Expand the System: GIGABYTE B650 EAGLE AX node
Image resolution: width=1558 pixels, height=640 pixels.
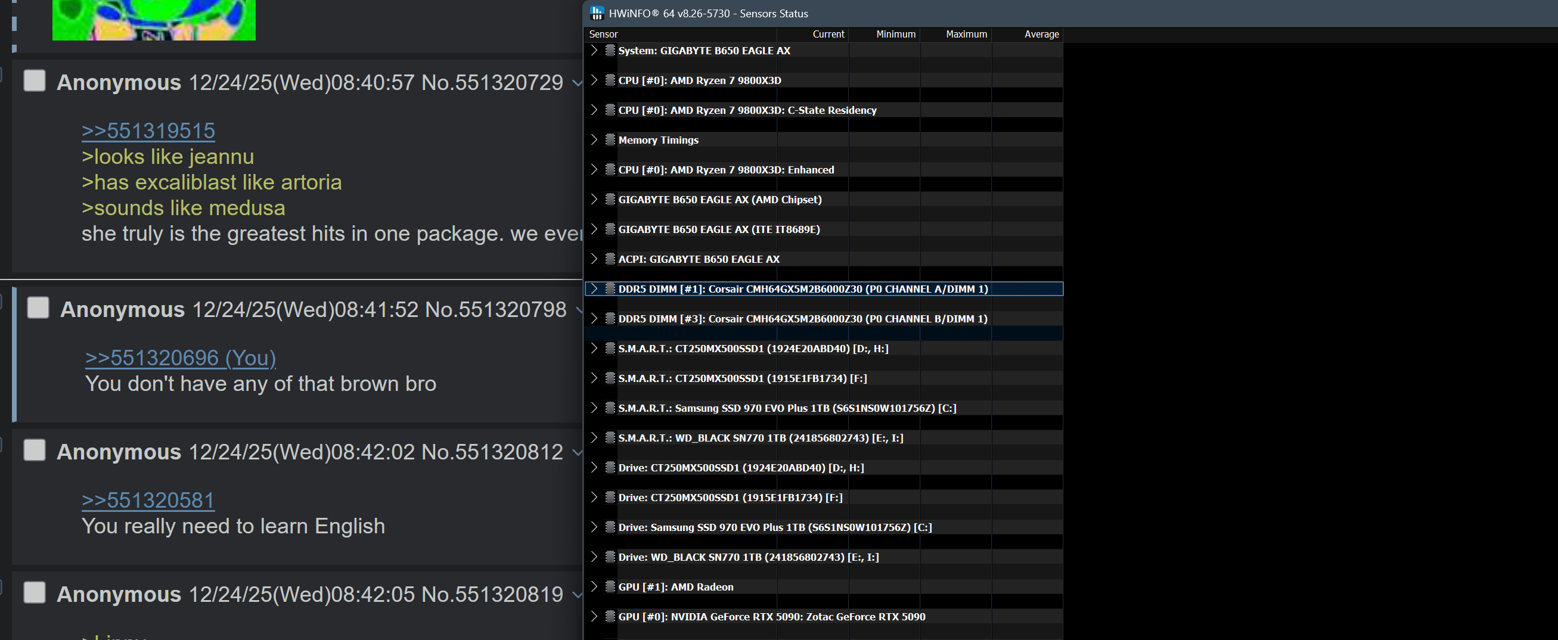click(x=594, y=50)
